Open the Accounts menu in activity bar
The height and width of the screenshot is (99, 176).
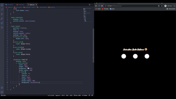pyautogui.click(x=2, y=88)
